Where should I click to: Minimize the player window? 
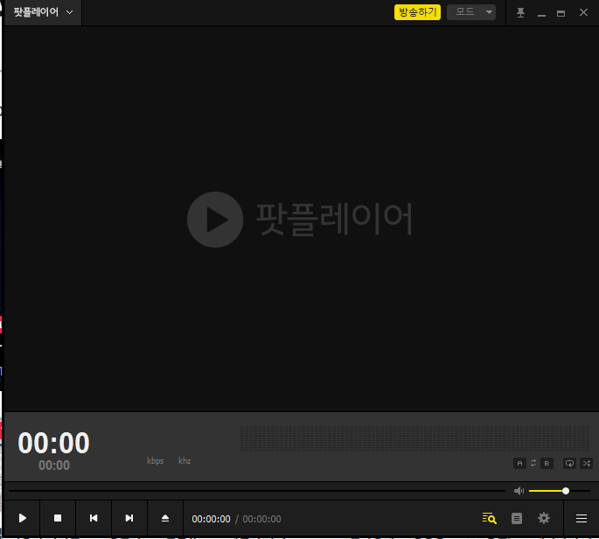541,14
